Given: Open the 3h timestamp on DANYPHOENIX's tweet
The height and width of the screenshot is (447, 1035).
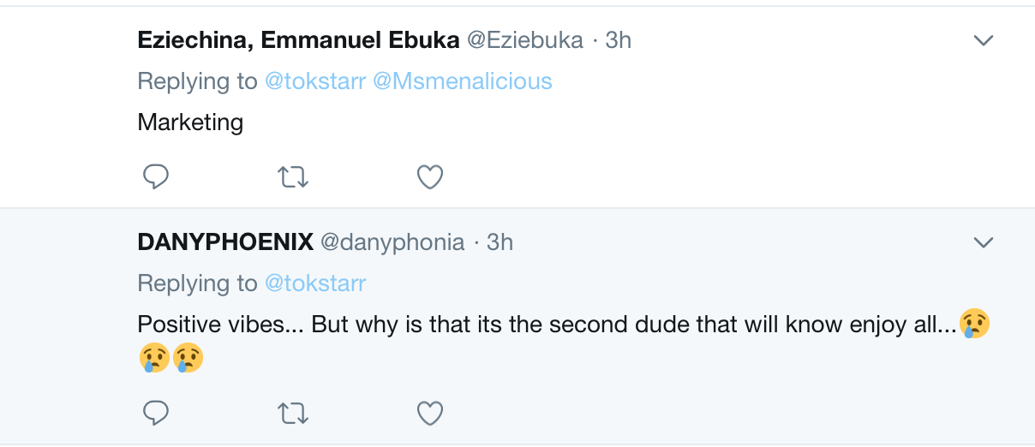Looking at the screenshot, I should (500, 242).
